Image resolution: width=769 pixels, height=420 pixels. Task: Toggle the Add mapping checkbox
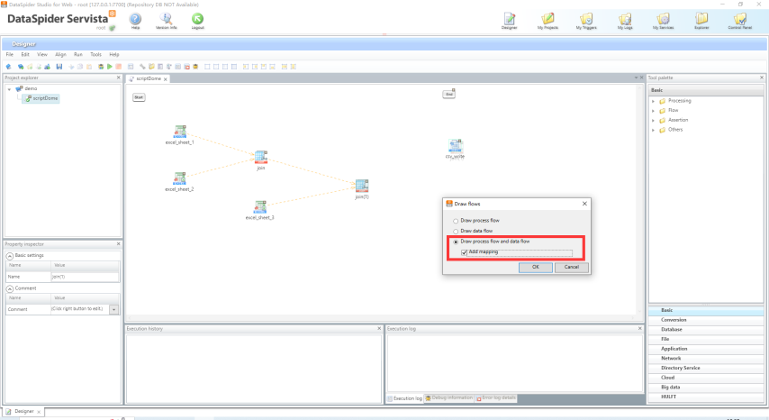(x=464, y=252)
